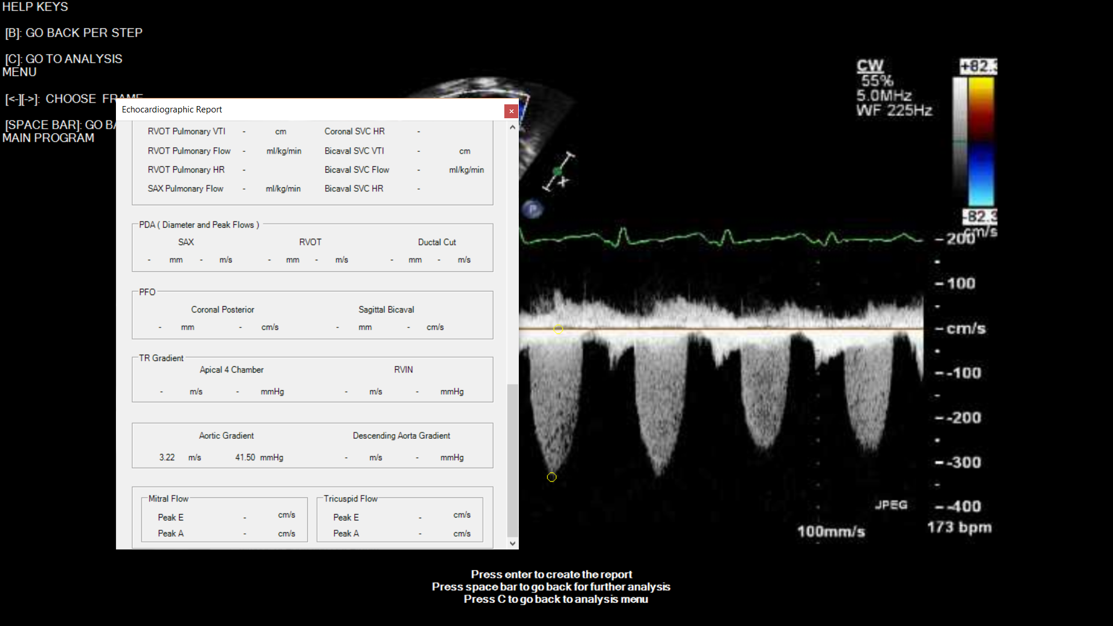Close the Echocardiographic Report dialog
Screen dimensions: 1113x626
pyautogui.click(x=511, y=111)
